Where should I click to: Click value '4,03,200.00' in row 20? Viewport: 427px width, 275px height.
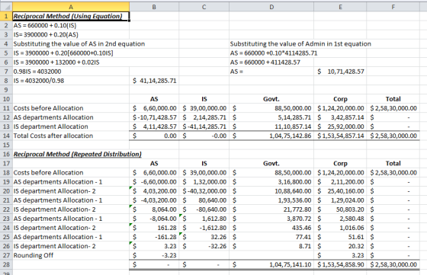[159, 191]
